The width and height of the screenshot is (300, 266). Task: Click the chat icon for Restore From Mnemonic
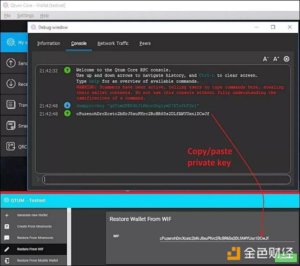coord(6,238)
